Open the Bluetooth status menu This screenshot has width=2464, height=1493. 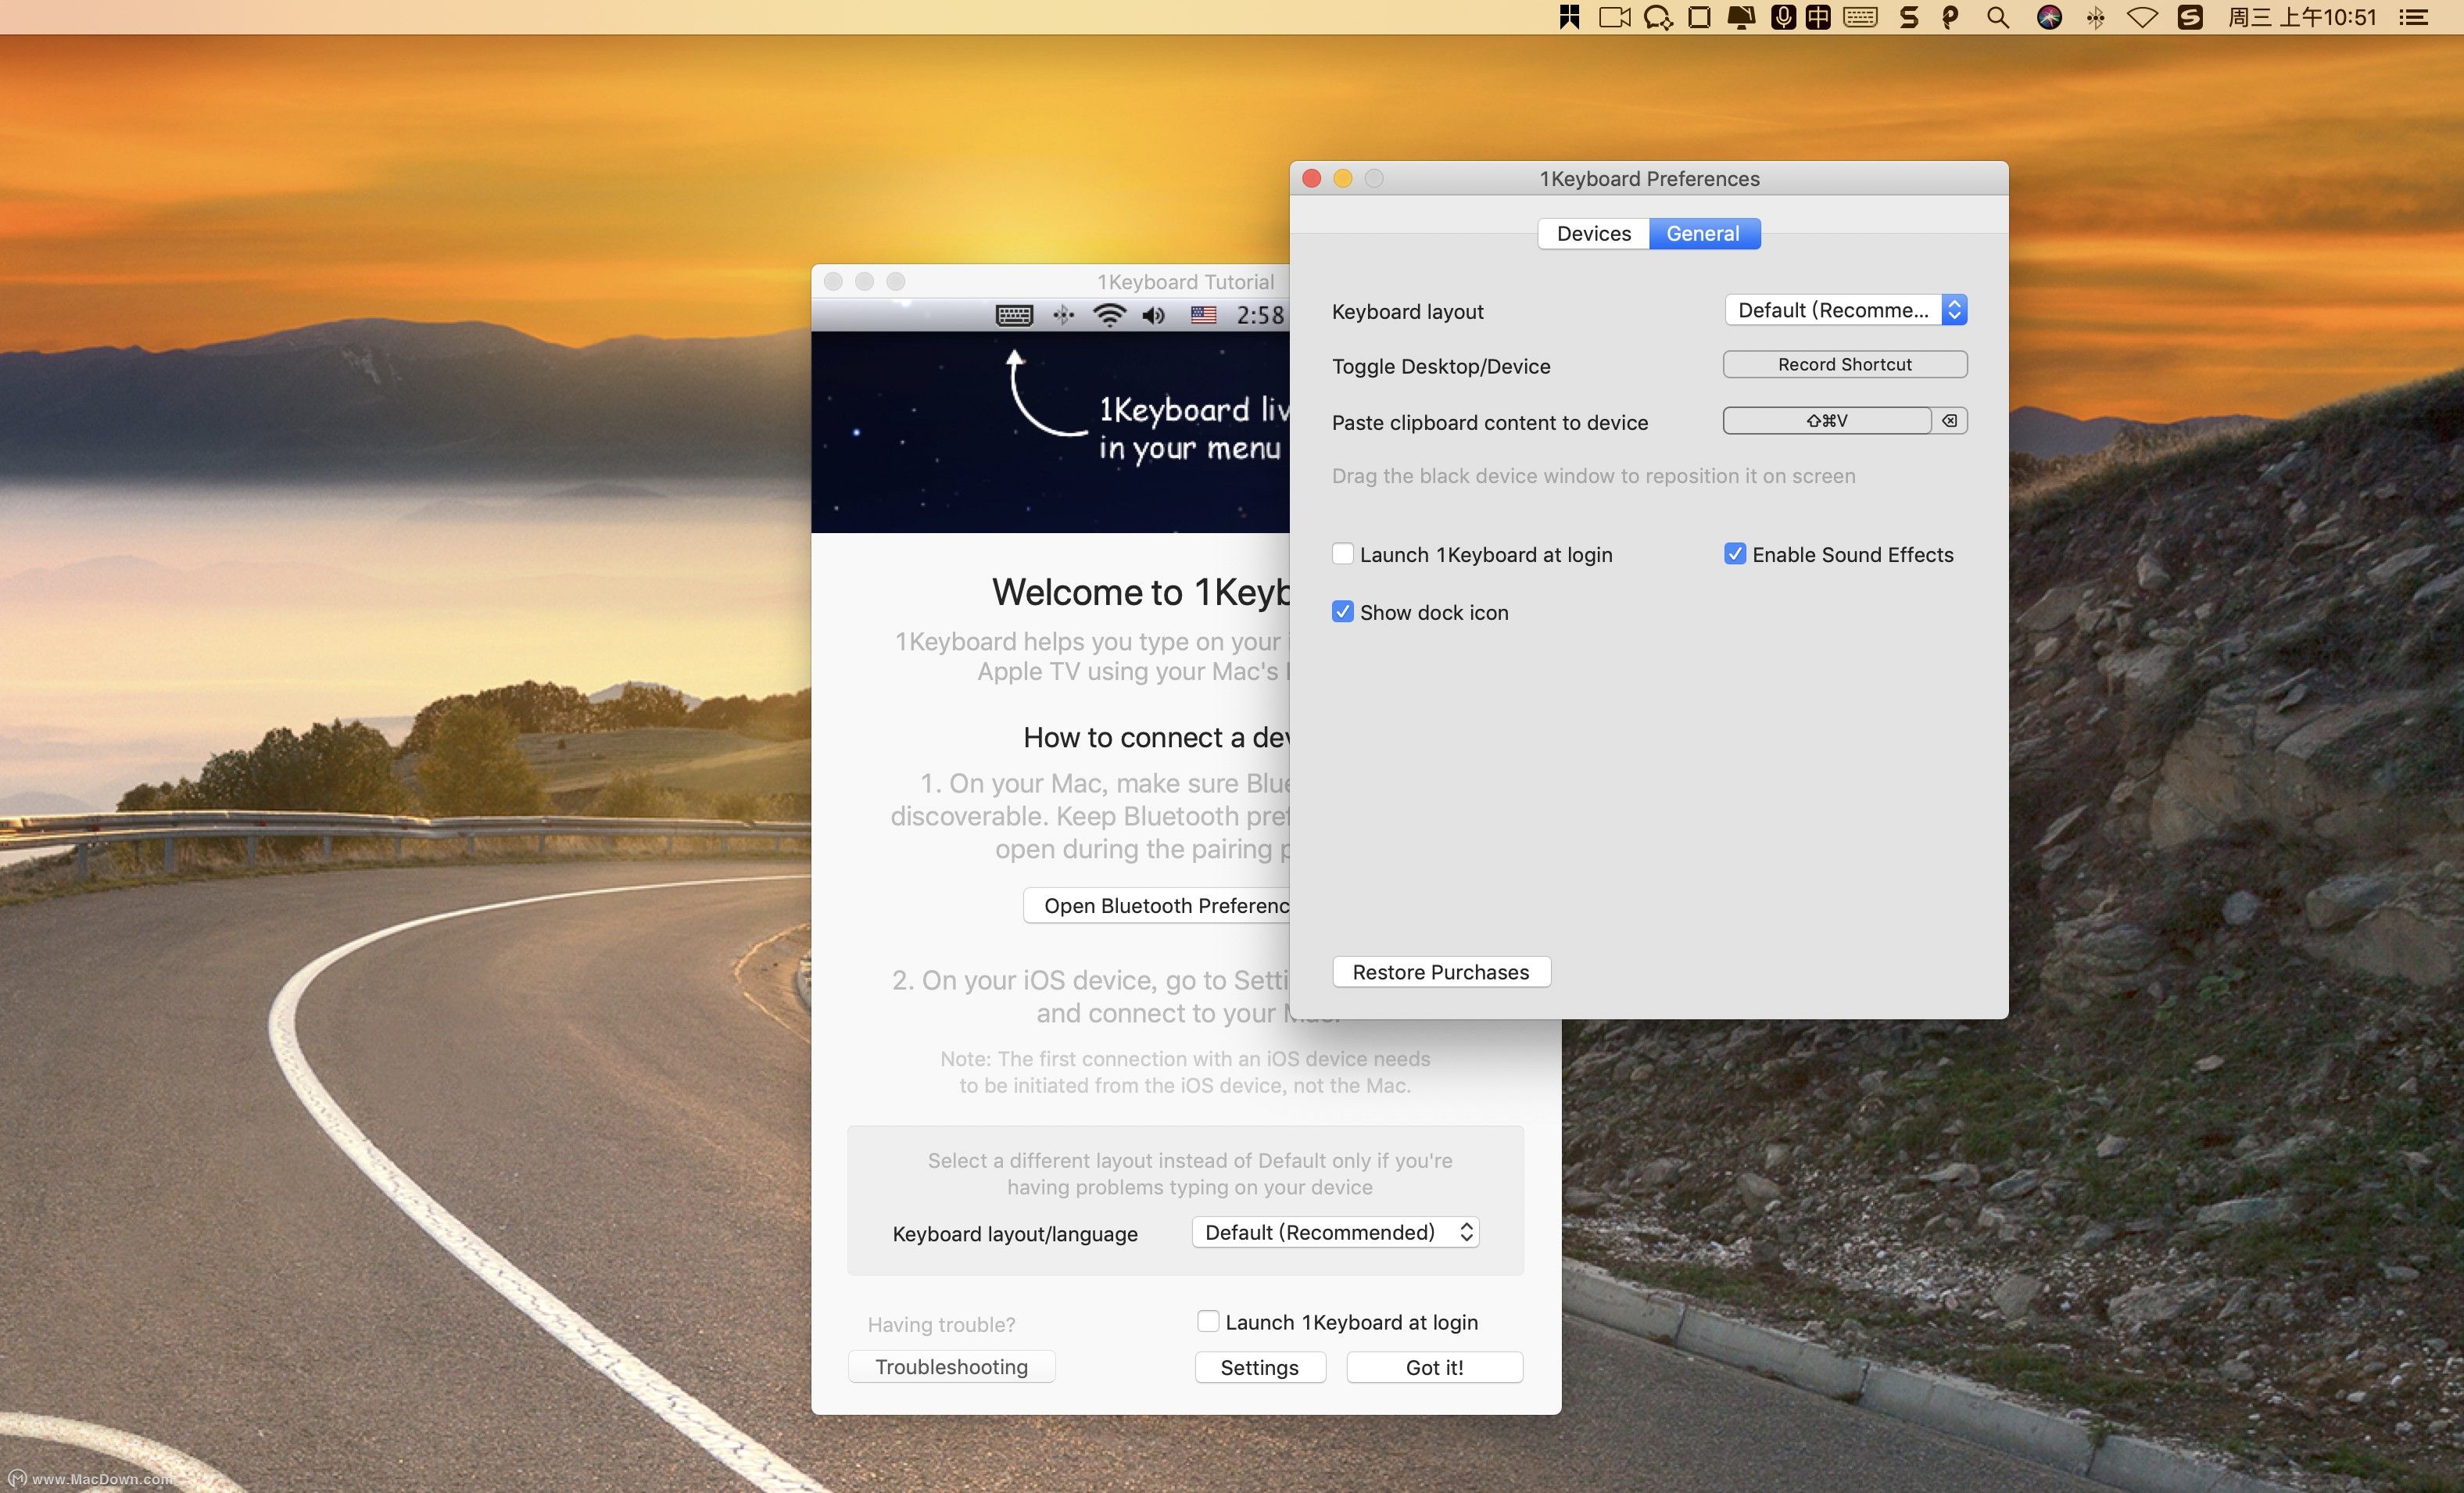click(x=2095, y=17)
